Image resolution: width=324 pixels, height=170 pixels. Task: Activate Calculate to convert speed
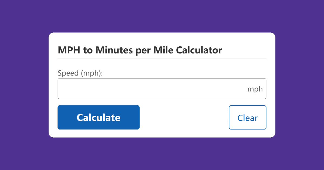tap(98, 117)
